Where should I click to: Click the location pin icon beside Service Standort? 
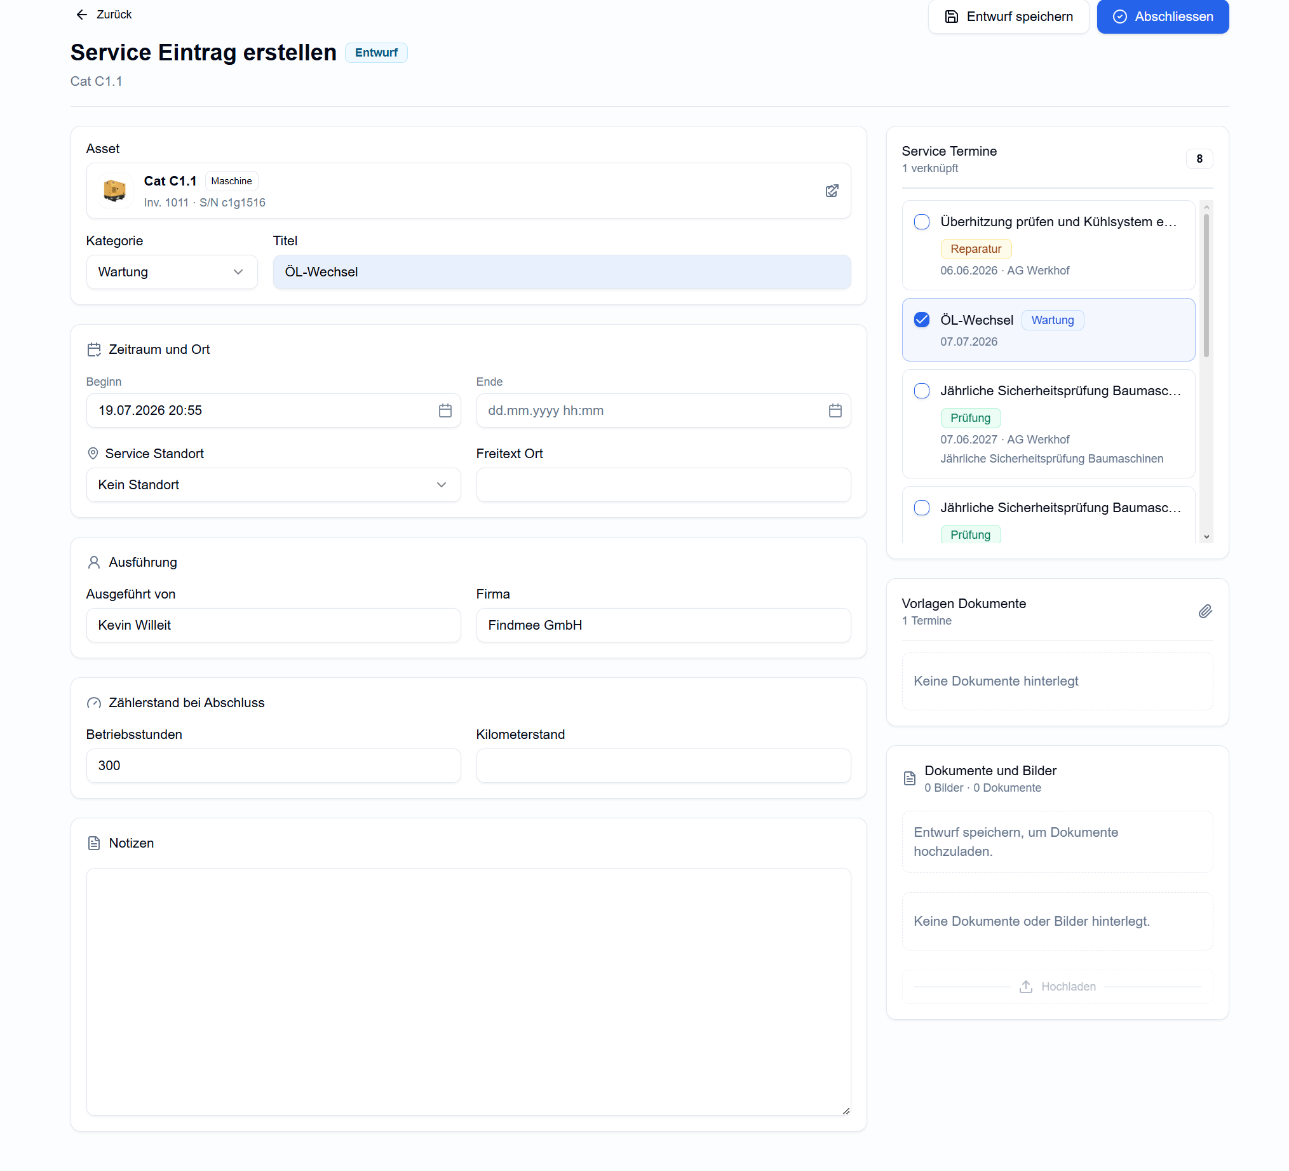93,454
